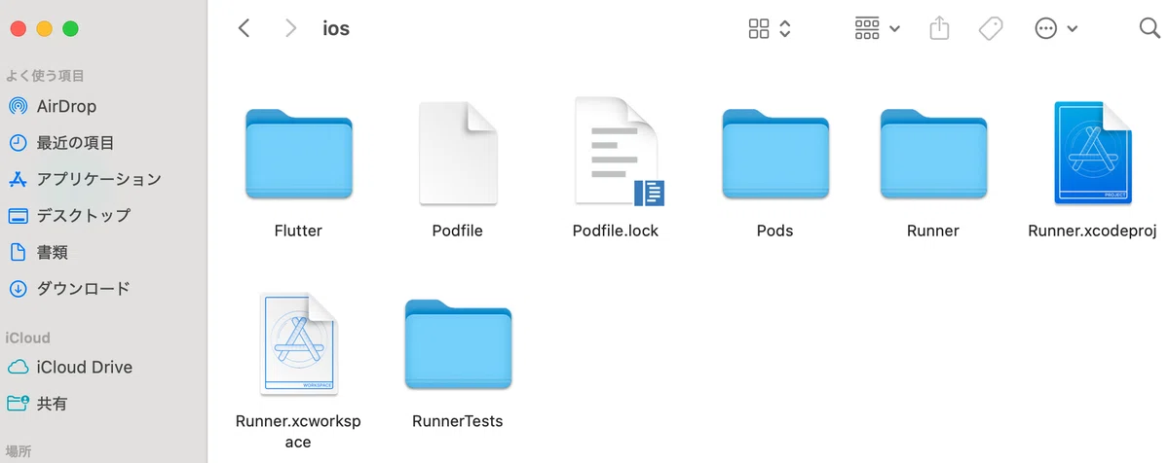The height and width of the screenshot is (463, 1169).
Task: Click the Runner.xcodeproj name label
Action: 1092,231
